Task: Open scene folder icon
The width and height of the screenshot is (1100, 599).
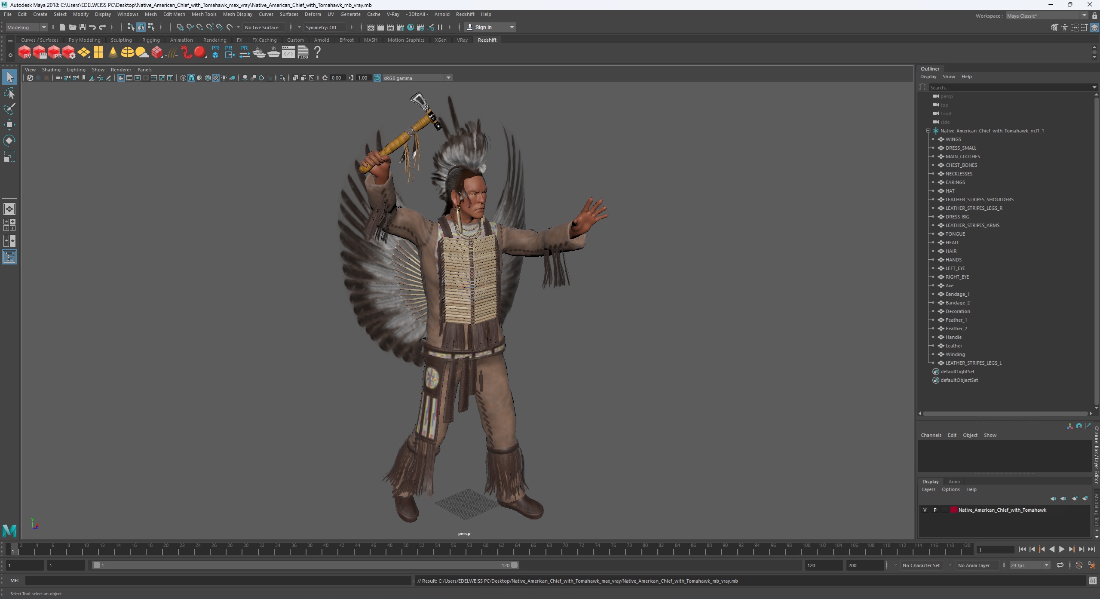Action: [72, 27]
